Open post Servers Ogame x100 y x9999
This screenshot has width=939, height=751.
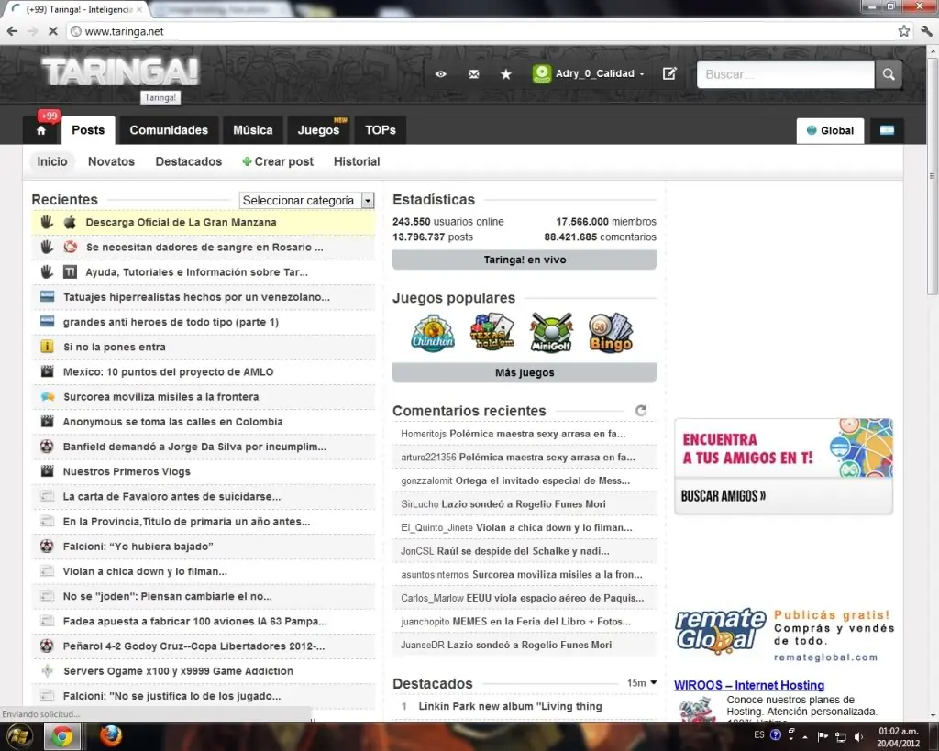179,671
